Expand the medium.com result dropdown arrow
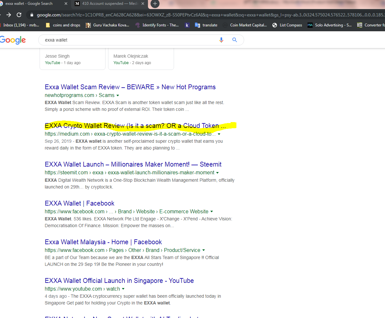Screen dimensions: 385x318 219,134
